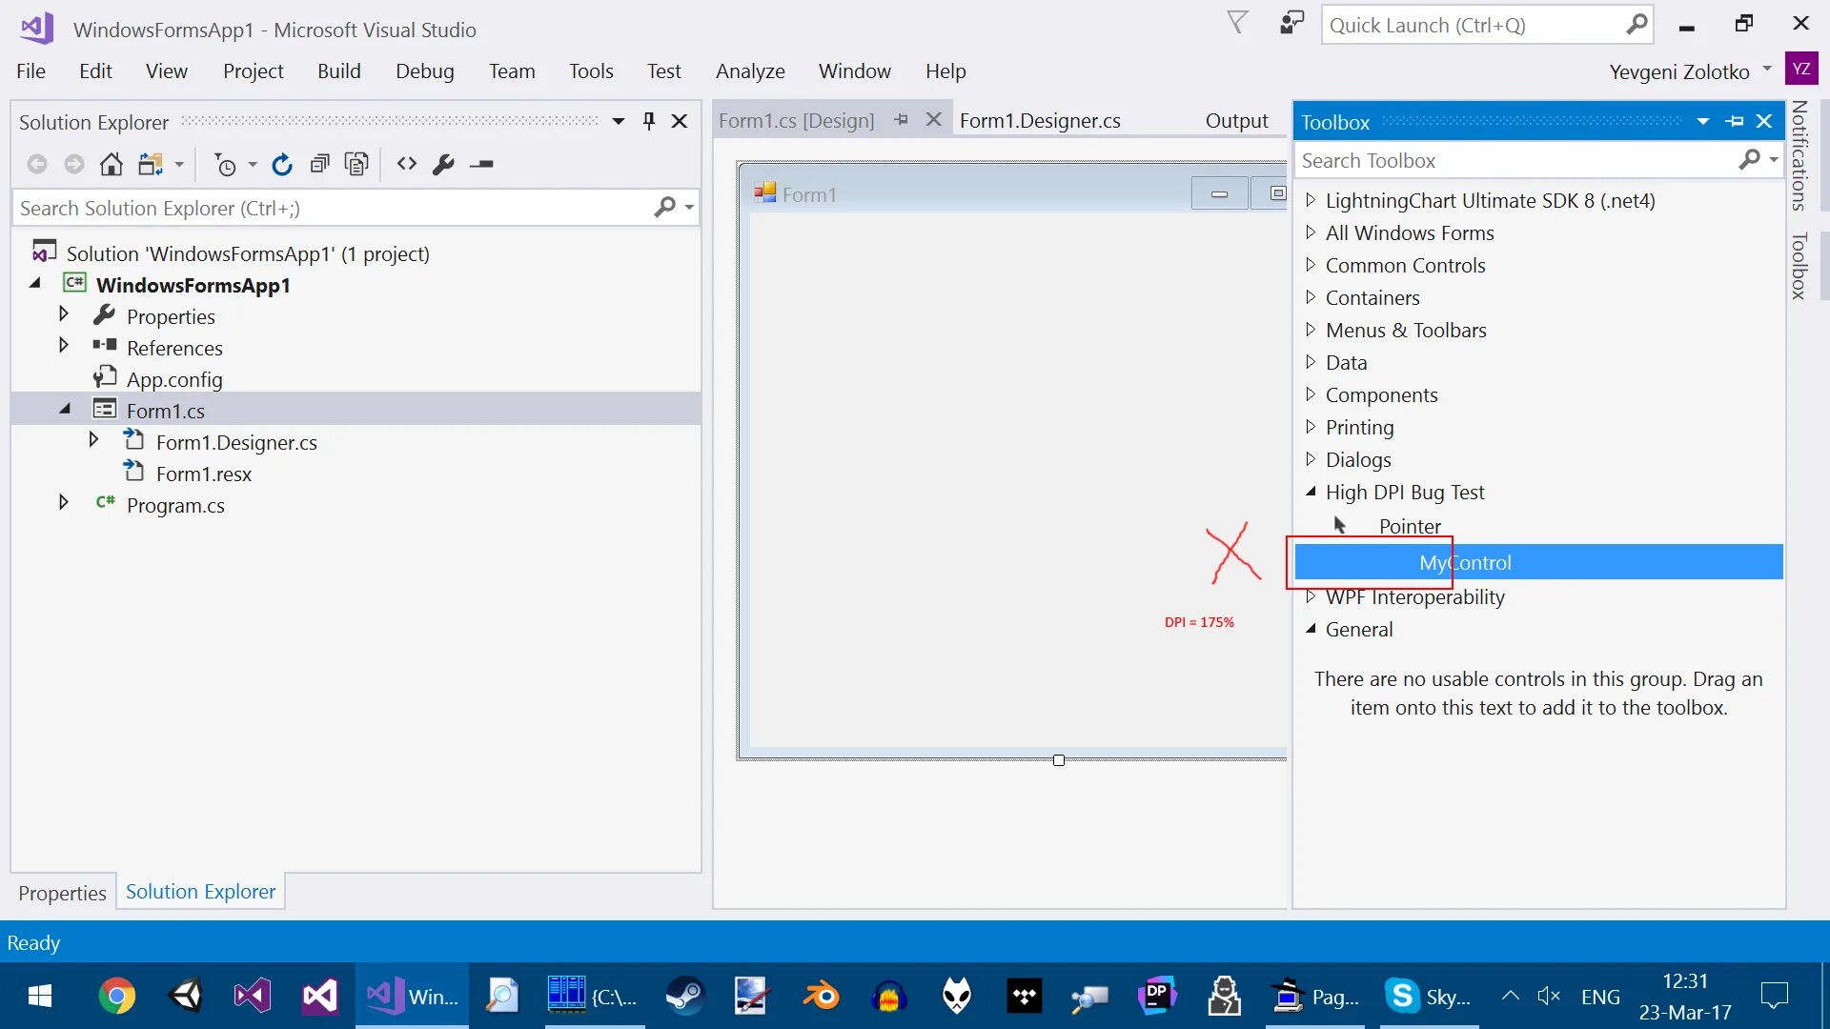Viewport: 1830px width, 1029px height.
Task: Select App.config in Solution Explorer
Action: [x=174, y=379]
